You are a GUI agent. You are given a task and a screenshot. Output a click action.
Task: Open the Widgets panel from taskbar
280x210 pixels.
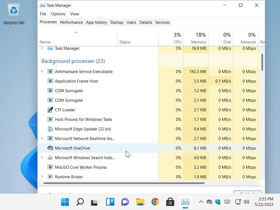pos(110,202)
